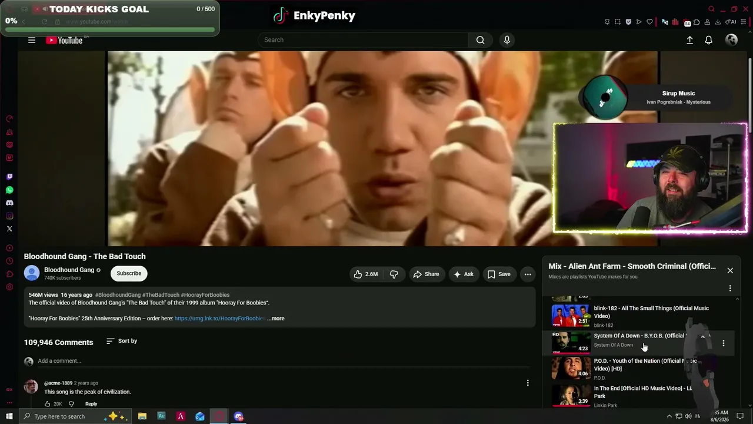Open the Bloodhound Gang channel avatar

tap(32, 273)
